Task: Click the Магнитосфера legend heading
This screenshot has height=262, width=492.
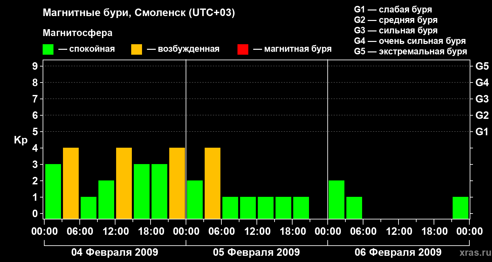Action: pos(77,33)
